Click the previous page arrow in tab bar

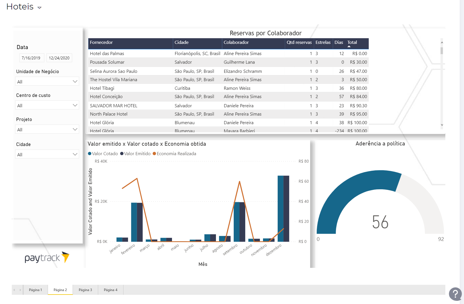14,290
